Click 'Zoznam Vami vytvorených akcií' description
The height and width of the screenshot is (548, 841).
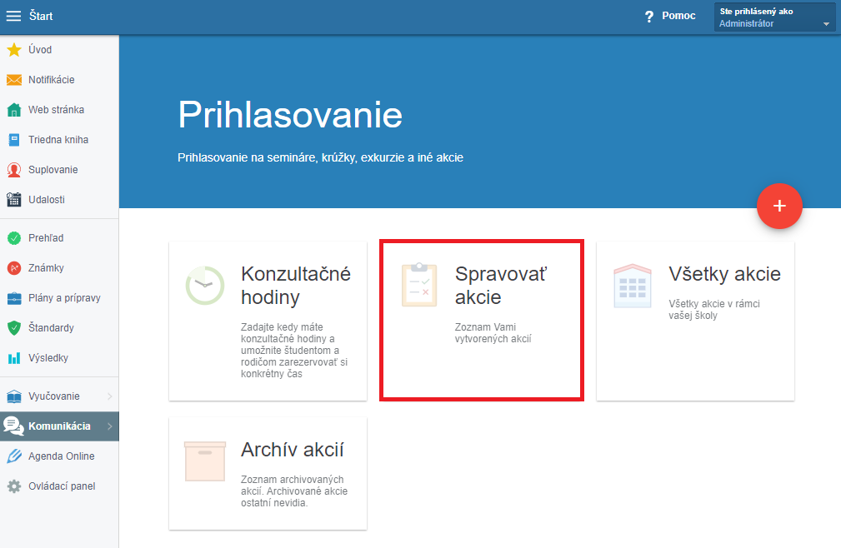pos(493,332)
